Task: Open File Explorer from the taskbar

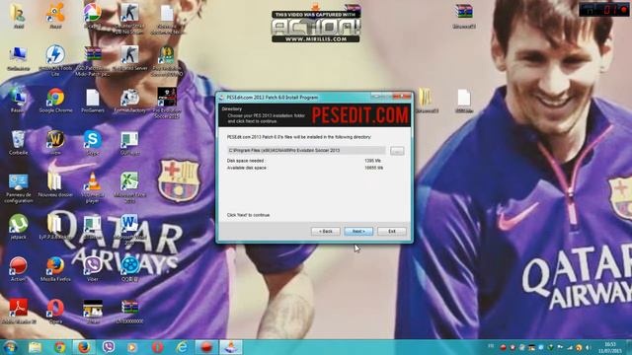Action: tap(36, 347)
